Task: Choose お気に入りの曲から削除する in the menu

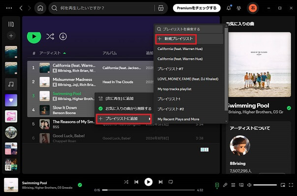Action: click(124, 109)
